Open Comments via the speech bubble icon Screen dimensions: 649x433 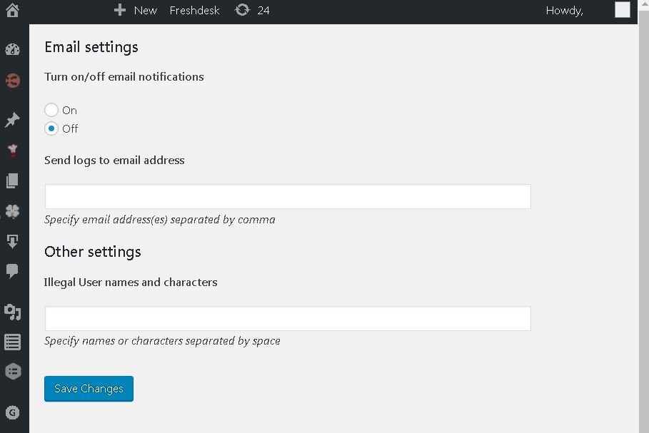click(12, 271)
